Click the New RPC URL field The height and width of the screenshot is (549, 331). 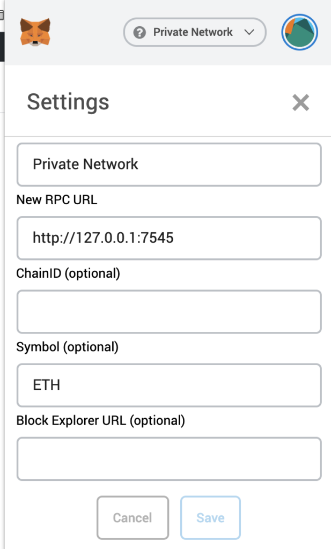click(169, 238)
